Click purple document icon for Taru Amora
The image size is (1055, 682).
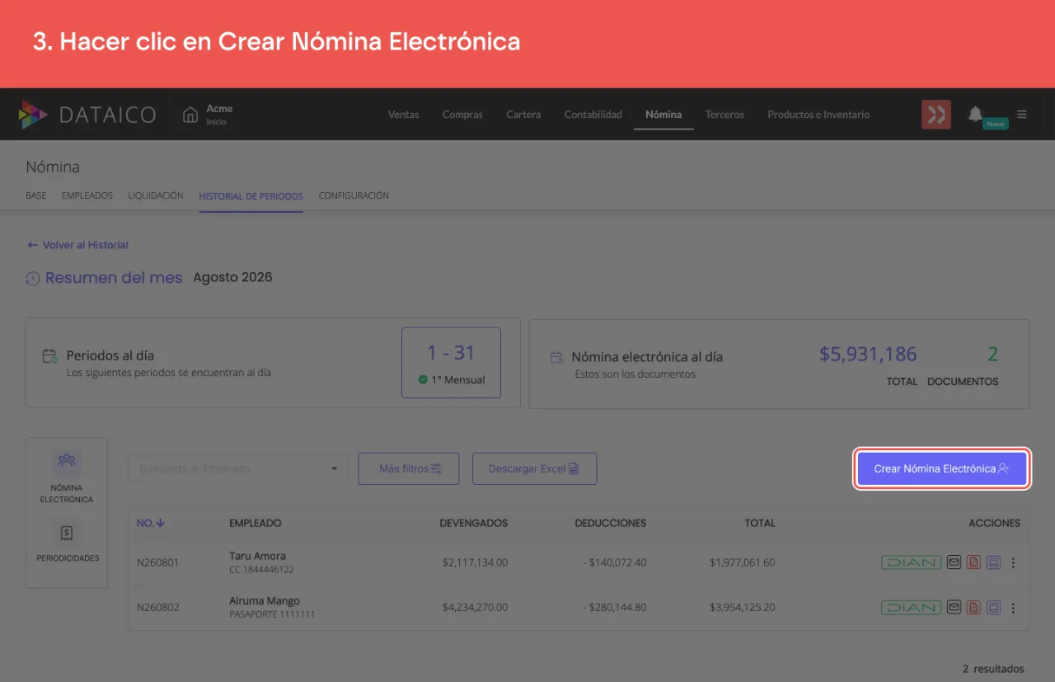tap(994, 562)
